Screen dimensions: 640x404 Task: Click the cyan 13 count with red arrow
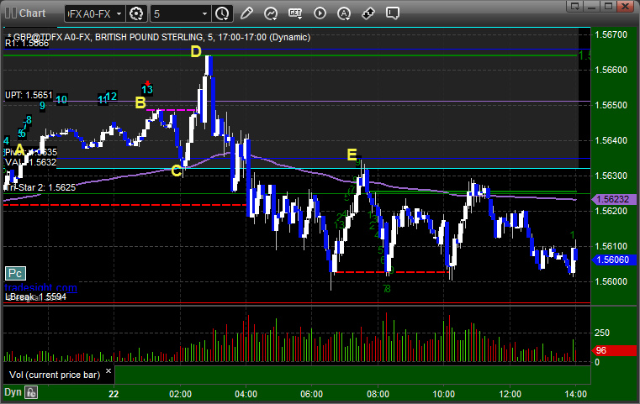(x=147, y=89)
